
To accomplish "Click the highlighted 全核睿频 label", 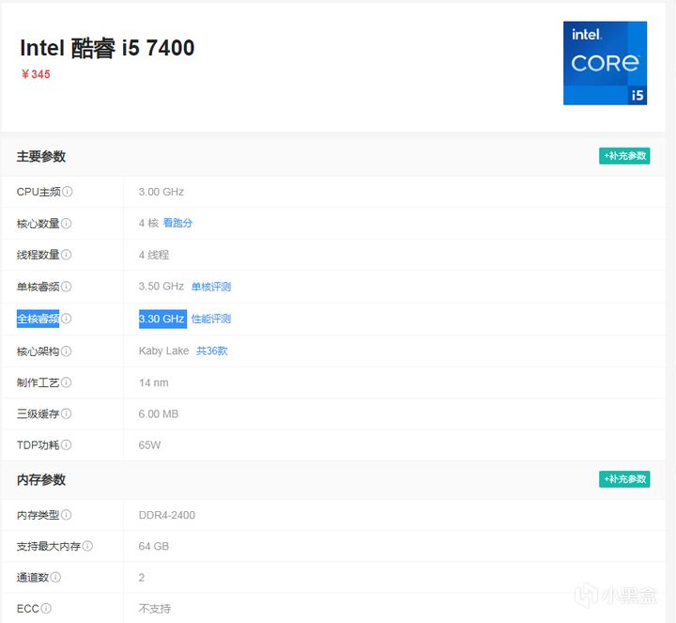I will tap(38, 319).
